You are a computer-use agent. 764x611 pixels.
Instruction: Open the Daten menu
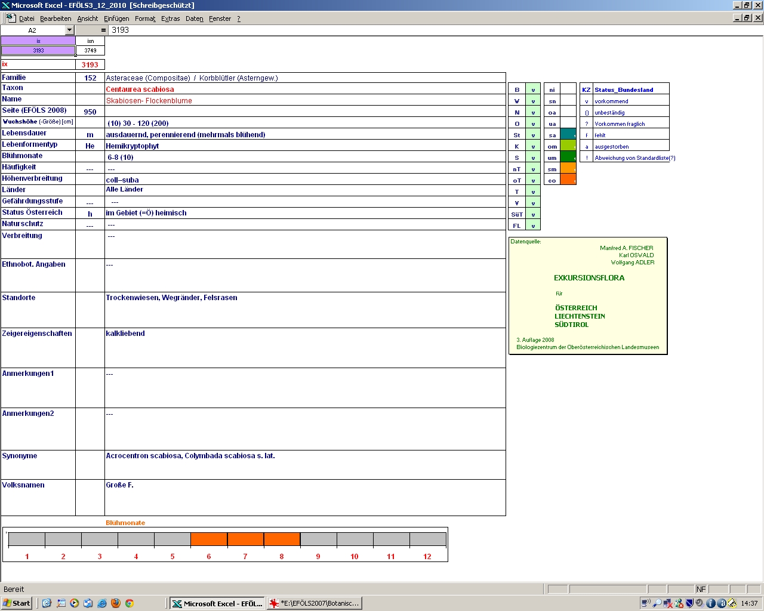click(195, 18)
